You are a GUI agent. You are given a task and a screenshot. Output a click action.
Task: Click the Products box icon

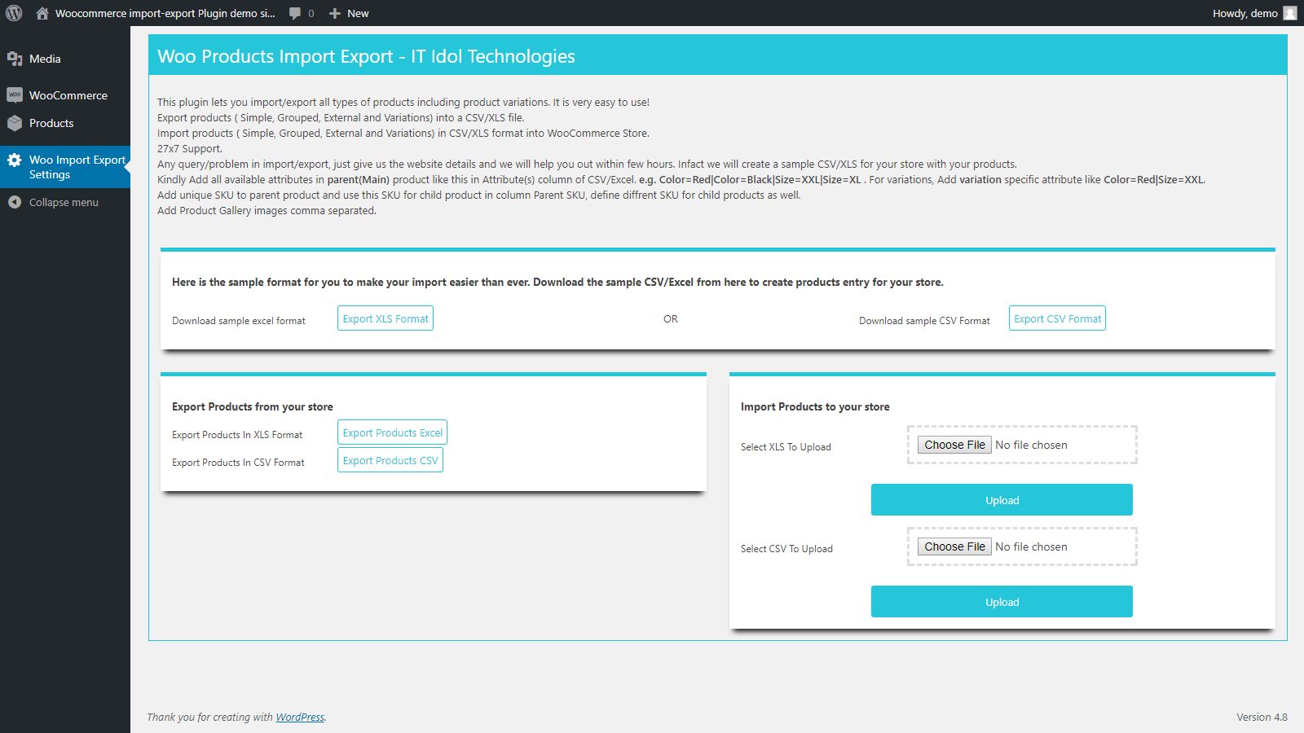(15, 123)
